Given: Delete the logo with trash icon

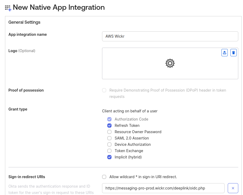Looking at the screenshot, I should pos(233,53).
